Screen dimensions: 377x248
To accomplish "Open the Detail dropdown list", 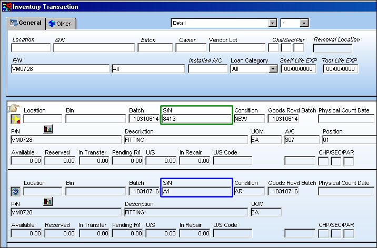I will pyautogui.click(x=272, y=23).
